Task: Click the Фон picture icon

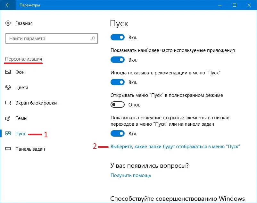Action: pyautogui.click(x=8, y=72)
